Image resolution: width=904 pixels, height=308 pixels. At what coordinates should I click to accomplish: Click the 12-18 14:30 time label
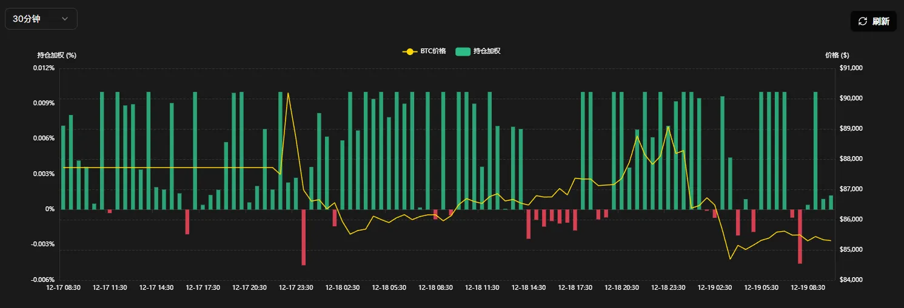(x=529, y=288)
